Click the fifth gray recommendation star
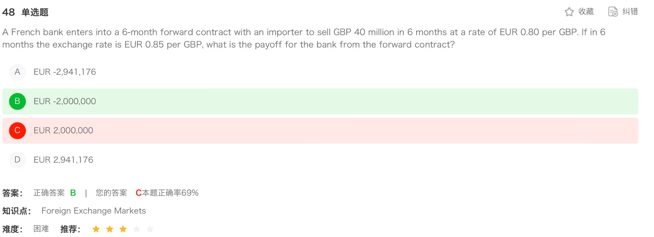Screen dimensions: 654x237 click(x=150, y=229)
